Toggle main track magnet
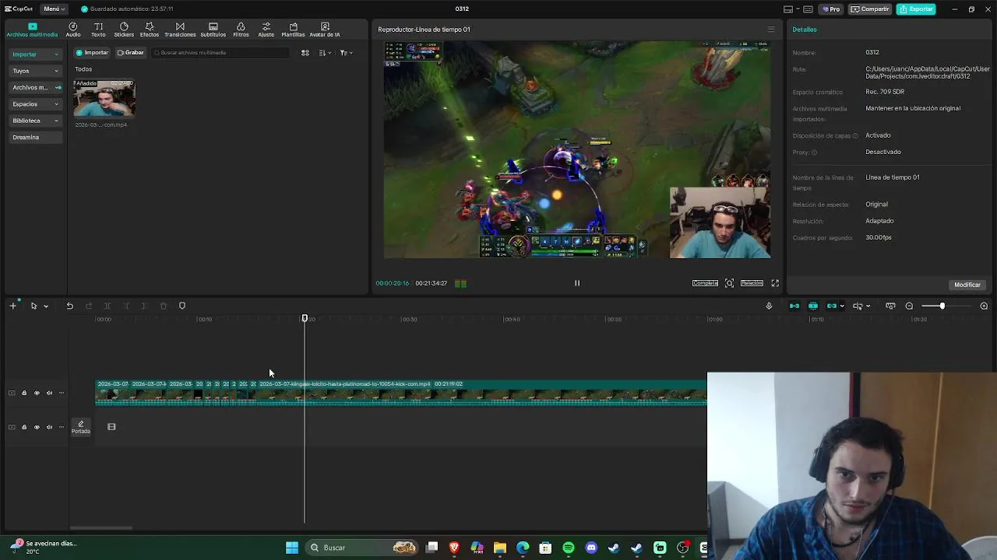The height and width of the screenshot is (560, 997). click(794, 306)
